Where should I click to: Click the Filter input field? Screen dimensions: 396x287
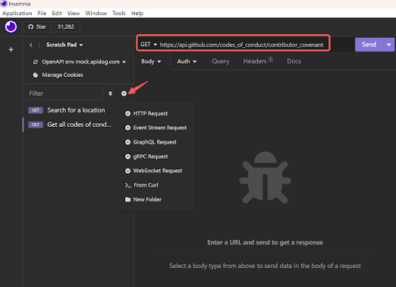pyautogui.click(x=64, y=94)
